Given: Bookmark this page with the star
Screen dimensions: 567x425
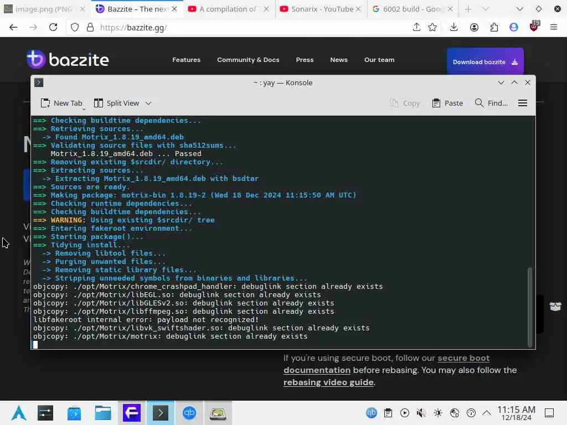Looking at the screenshot, I should 432,28.
